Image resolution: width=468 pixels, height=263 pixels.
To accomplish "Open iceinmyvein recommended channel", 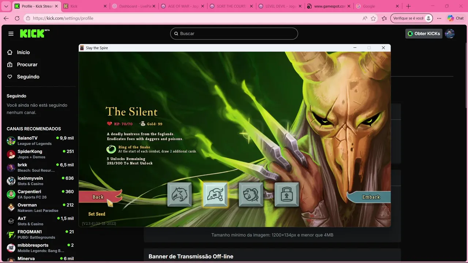I will tap(40, 181).
